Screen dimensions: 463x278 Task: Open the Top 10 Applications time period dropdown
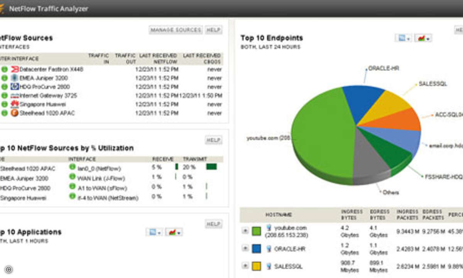[x=154, y=232]
